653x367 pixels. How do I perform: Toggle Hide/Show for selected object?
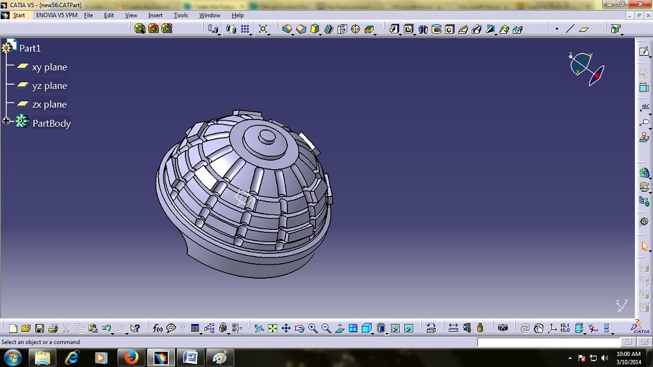coord(394,328)
